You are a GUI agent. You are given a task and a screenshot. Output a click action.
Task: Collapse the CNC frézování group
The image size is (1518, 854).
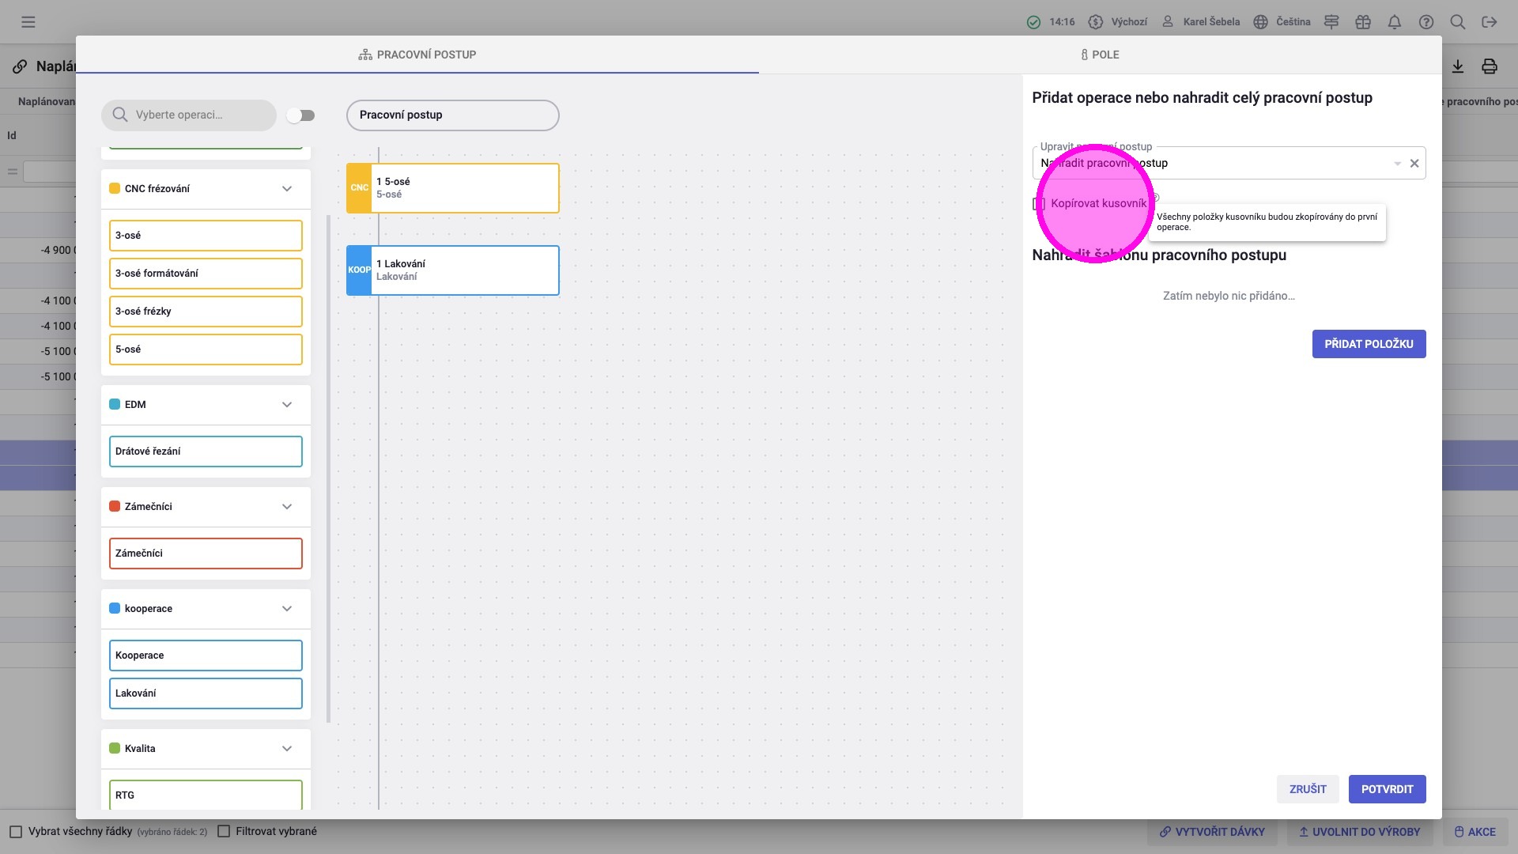(287, 189)
